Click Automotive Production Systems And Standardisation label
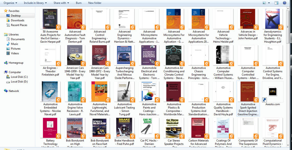This screenshot has width=292, height=150. click(x=198, y=110)
